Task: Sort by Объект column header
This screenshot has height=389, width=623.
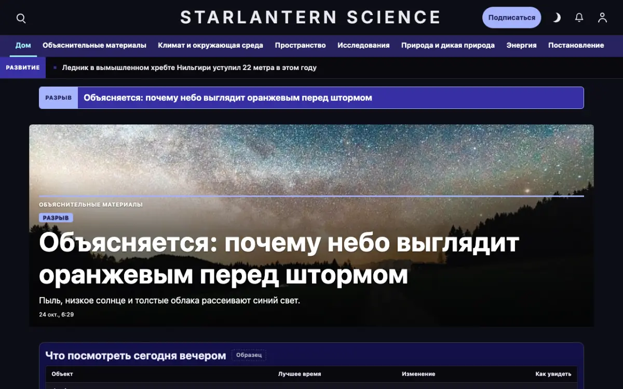Action: pyautogui.click(x=62, y=374)
